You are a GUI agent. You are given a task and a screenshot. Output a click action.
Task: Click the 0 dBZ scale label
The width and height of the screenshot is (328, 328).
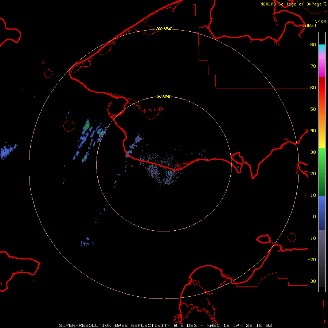coord(315,217)
